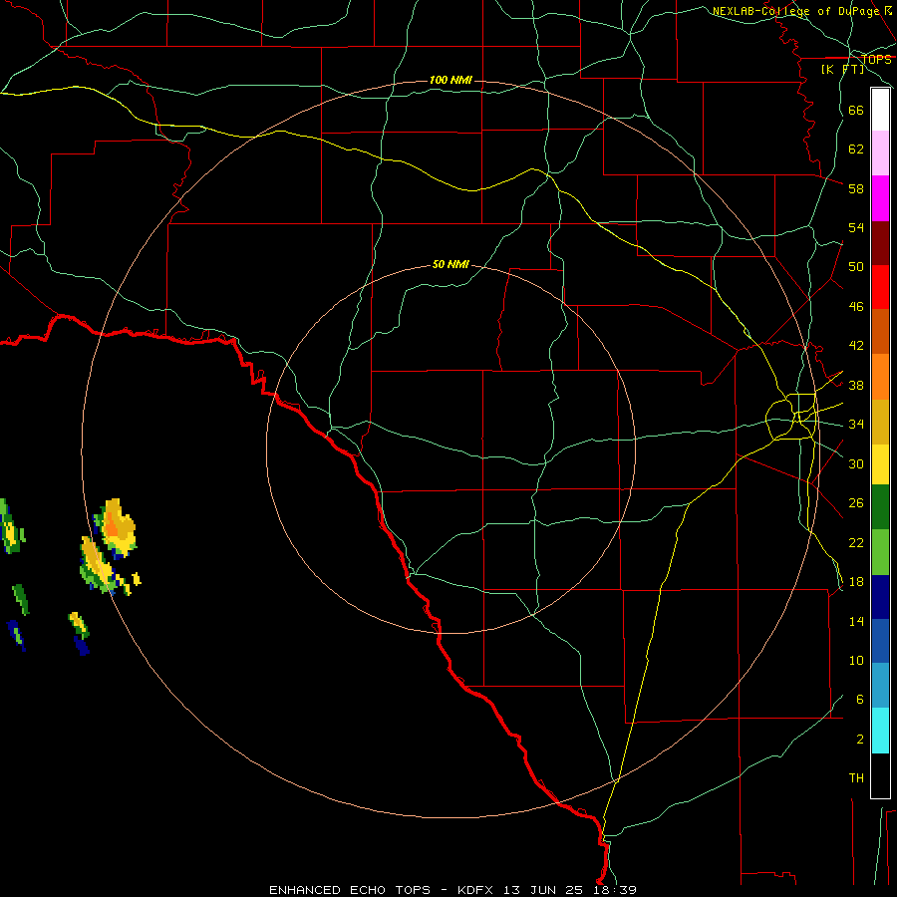This screenshot has width=897, height=897.
Task: Select the bright red 50 kft swatch
Action: click(880, 287)
